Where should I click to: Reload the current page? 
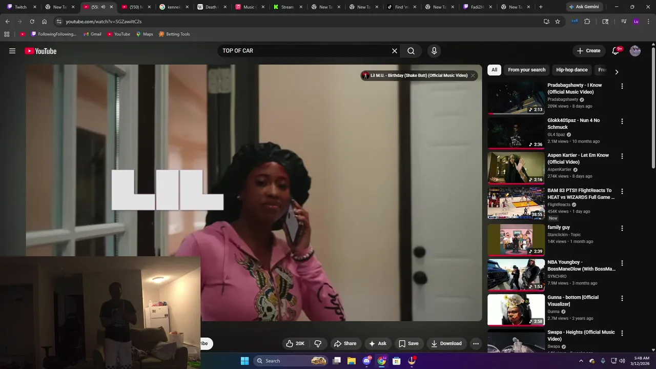tap(32, 22)
